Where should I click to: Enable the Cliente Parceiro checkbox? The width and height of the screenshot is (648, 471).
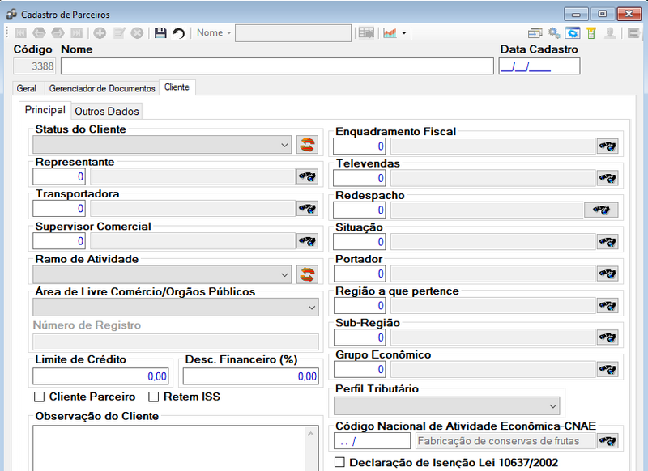(39, 397)
